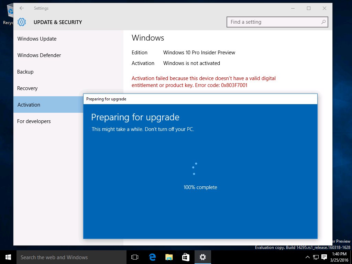Click the Search the web and Windows box
This screenshot has width=352, height=264.
[x=71, y=257]
